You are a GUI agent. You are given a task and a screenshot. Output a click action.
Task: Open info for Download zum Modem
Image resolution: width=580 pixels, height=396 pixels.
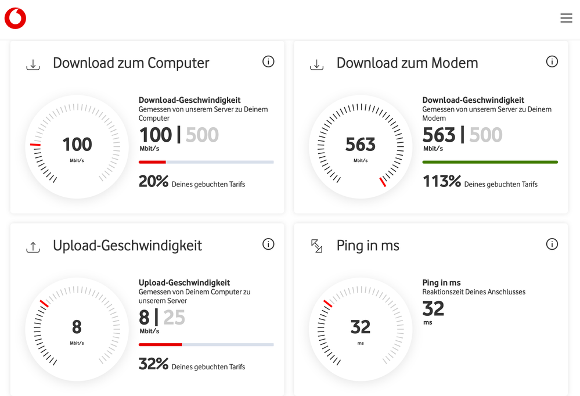tap(552, 62)
